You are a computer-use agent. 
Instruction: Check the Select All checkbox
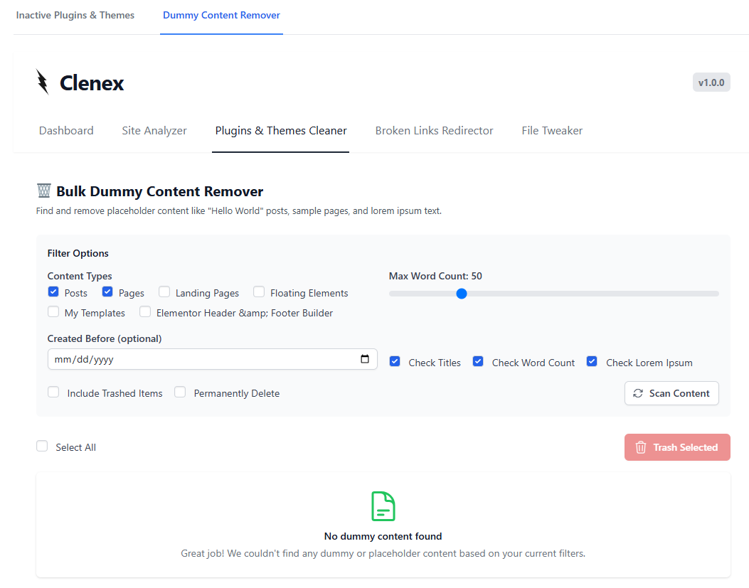(42, 446)
